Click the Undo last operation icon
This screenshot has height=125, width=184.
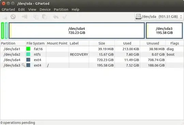click(56, 17)
